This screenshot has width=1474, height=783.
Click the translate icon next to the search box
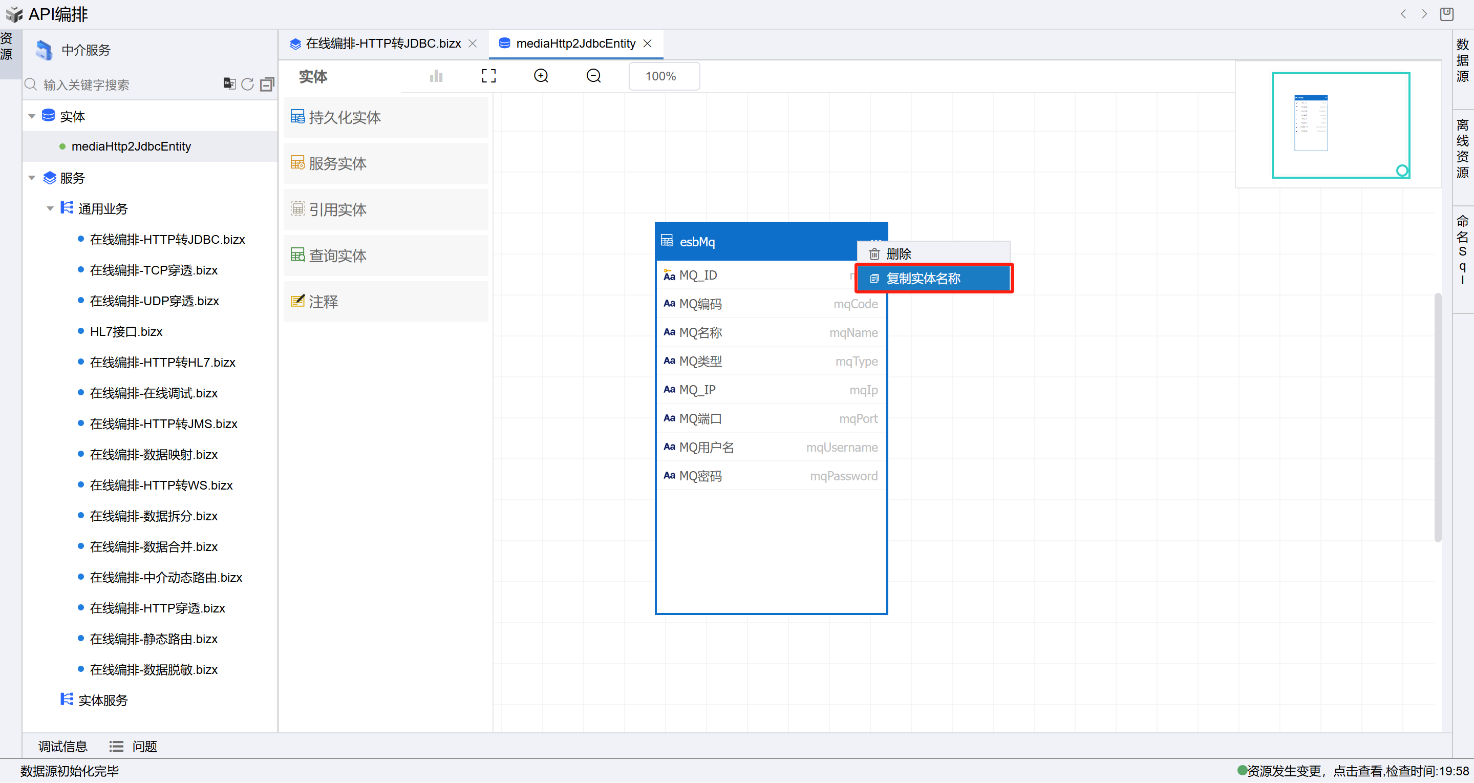pos(229,84)
